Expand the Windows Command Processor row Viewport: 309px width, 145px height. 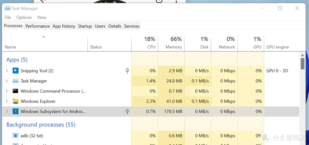coord(7,91)
